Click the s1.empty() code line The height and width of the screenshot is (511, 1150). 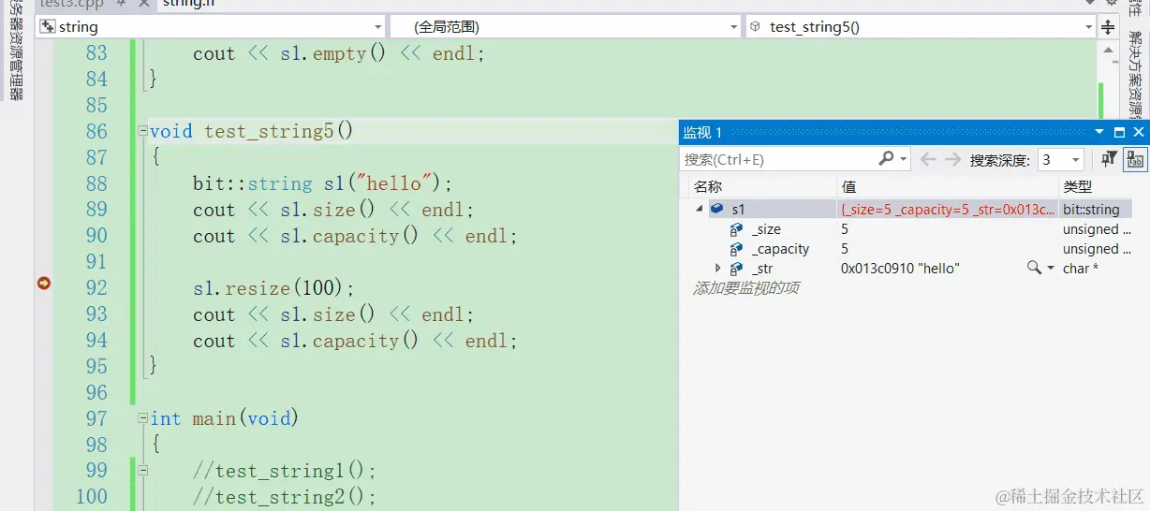coord(339,53)
